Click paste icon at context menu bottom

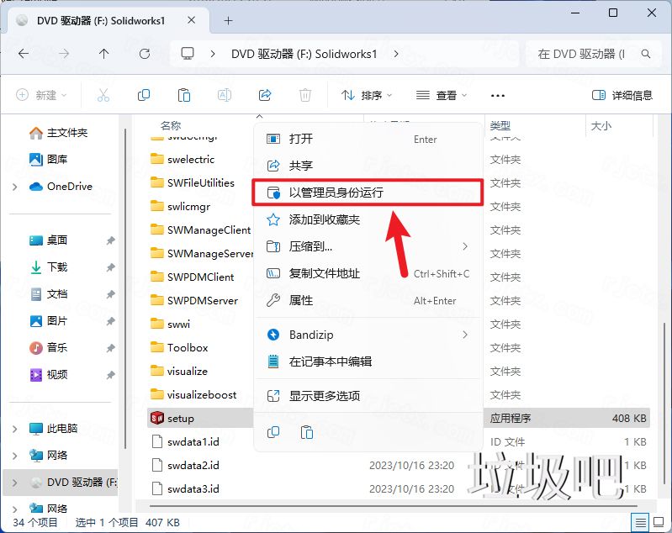(x=307, y=432)
